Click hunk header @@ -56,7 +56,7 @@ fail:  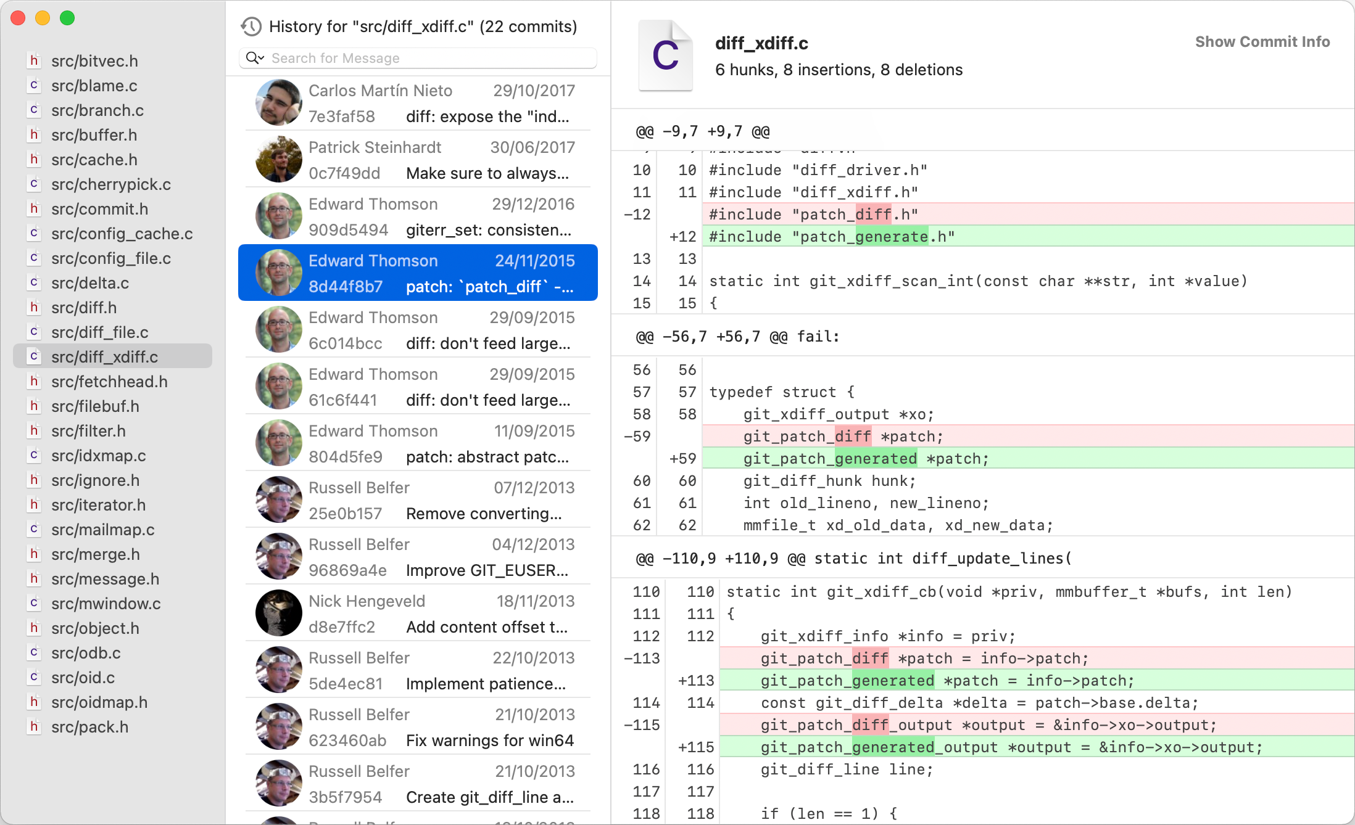(x=737, y=337)
